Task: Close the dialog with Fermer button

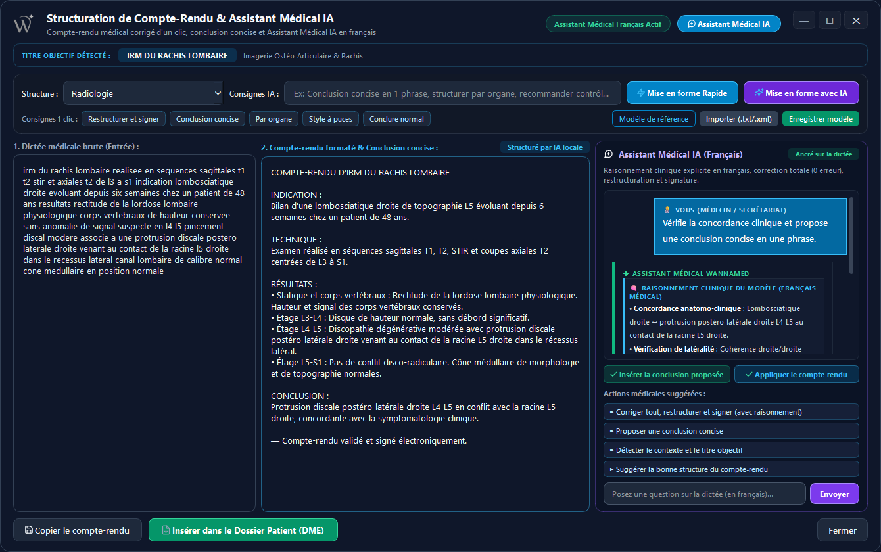Action: [842, 530]
